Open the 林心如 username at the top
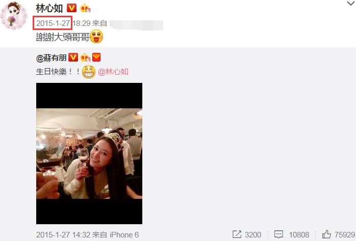The height and width of the screenshot is (241, 356). tap(49, 8)
